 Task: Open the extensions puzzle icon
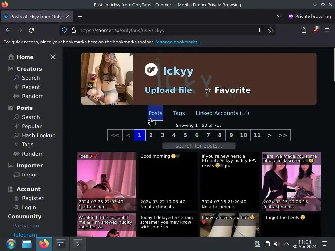point(304,30)
